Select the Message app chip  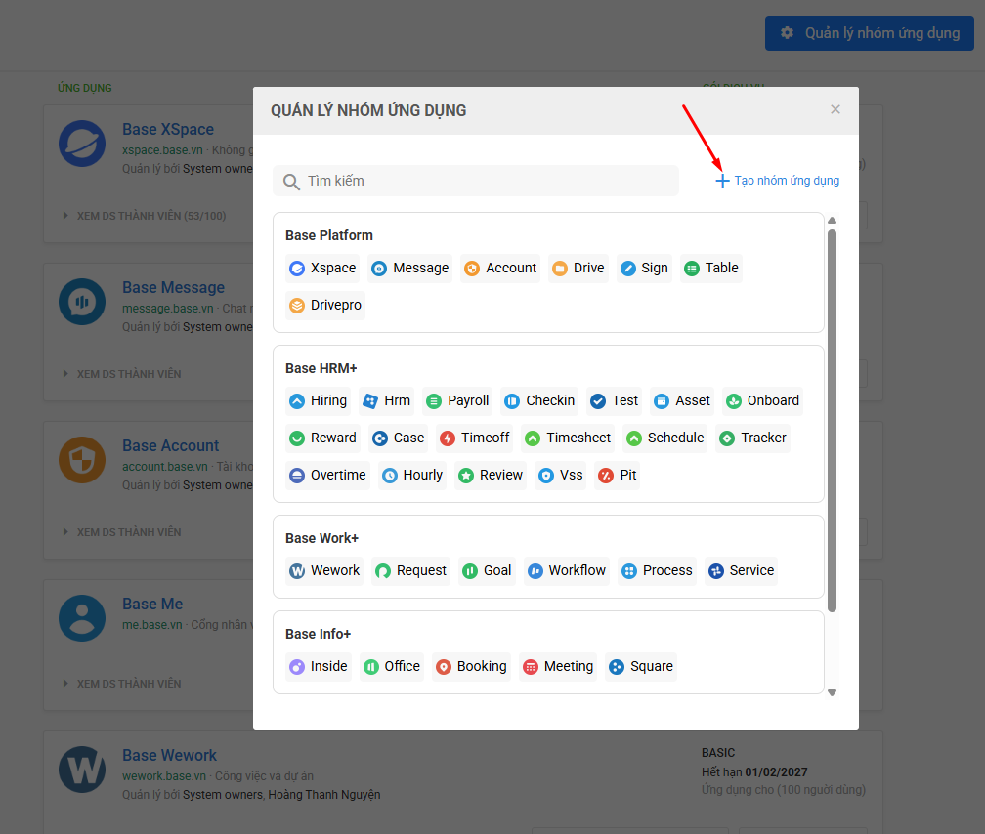point(409,269)
